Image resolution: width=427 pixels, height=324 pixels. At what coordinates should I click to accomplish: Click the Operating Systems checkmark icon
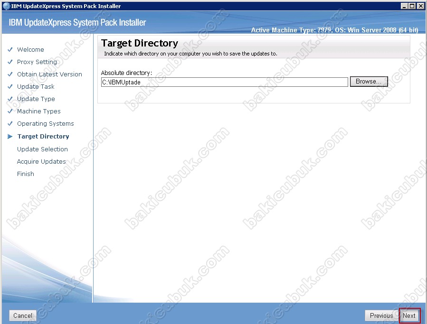[x=10, y=123]
